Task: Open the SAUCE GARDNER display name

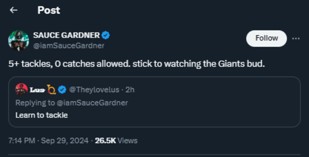Action: pyautogui.click(x=66, y=35)
